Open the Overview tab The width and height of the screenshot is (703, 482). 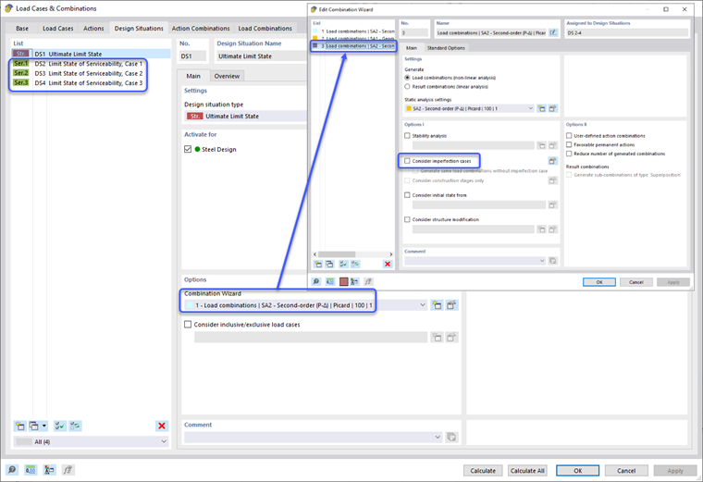click(227, 76)
